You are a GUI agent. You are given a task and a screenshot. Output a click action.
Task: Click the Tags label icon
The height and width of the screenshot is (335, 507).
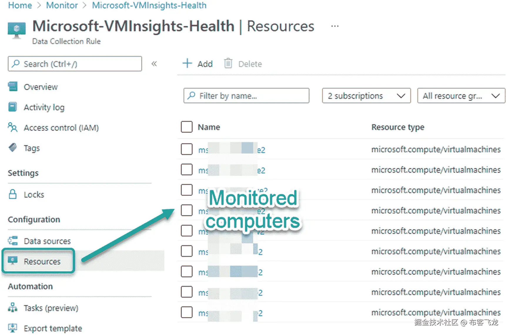(13, 148)
